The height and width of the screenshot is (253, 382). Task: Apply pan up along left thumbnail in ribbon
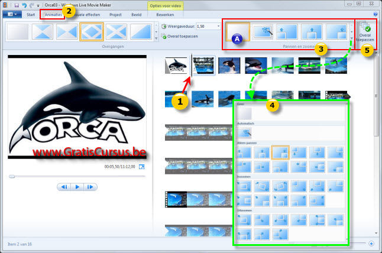click(x=287, y=32)
